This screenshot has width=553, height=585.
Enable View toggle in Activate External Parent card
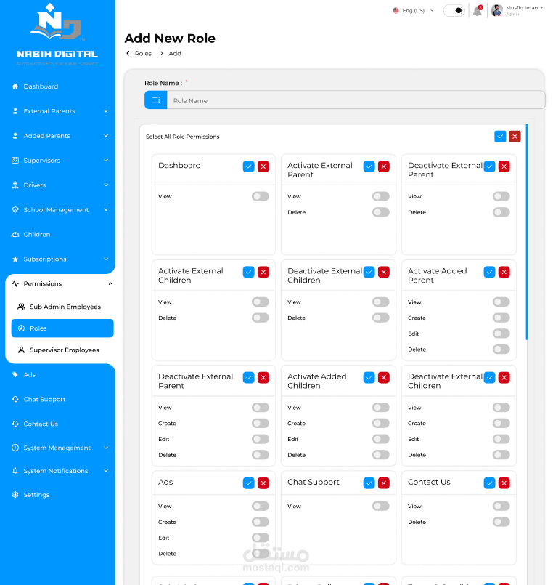pyautogui.click(x=380, y=196)
